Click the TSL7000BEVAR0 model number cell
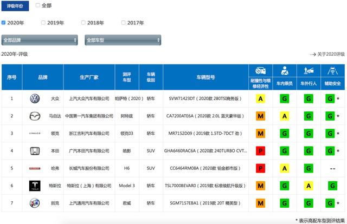 [205, 186]
